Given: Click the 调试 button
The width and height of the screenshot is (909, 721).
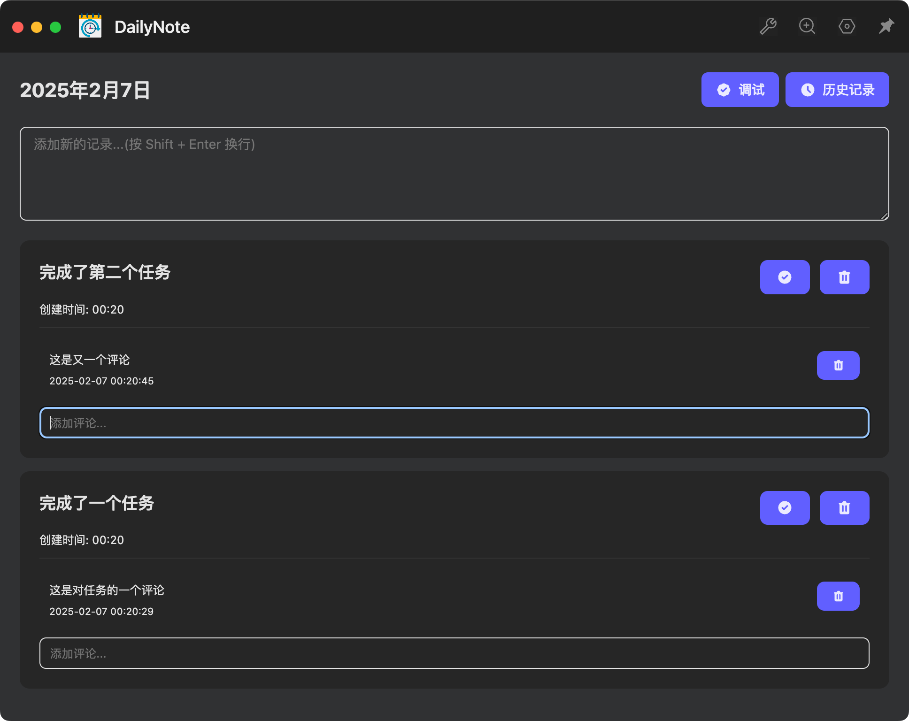Looking at the screenshot, I should click(740, 90).
